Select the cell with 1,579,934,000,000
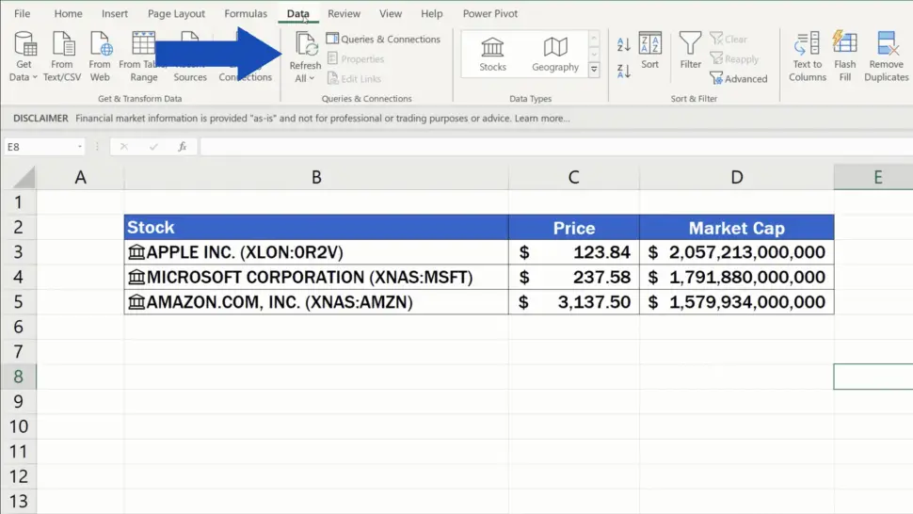Screen dimensions: 913x514 [x=737, y=302]
